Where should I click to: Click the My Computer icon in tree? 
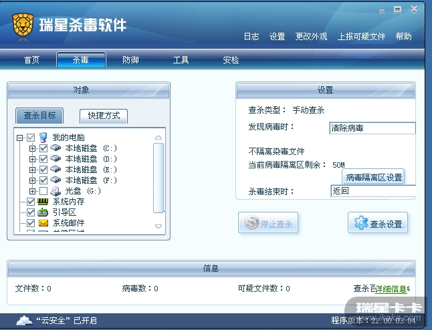[43, 138]
